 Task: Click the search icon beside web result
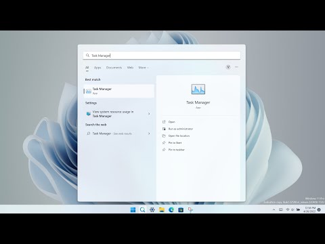tap(89, 134)
